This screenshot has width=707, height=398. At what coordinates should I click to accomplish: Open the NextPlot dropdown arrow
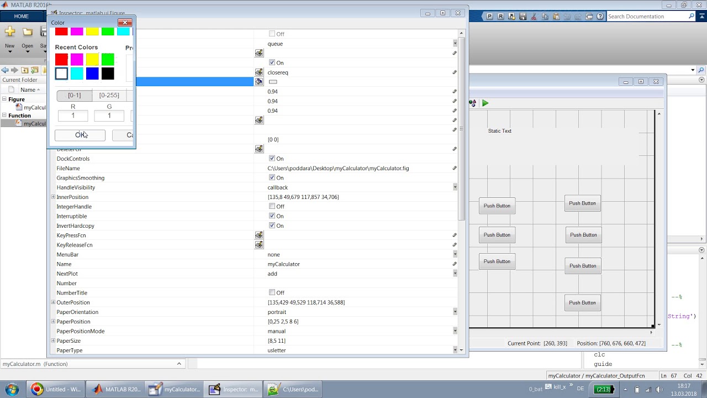click(455, 274)
